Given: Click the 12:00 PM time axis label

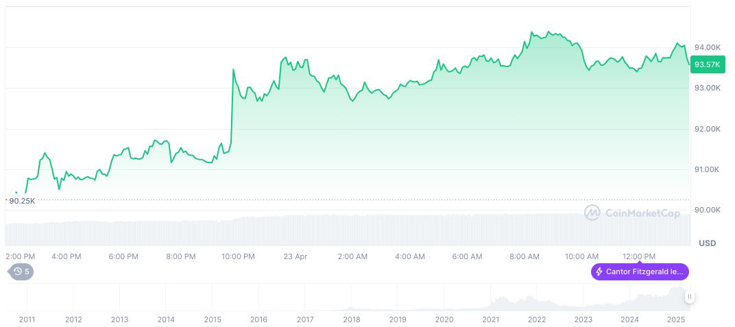Looking at the screenshot, I should click(x=639, y=256).
